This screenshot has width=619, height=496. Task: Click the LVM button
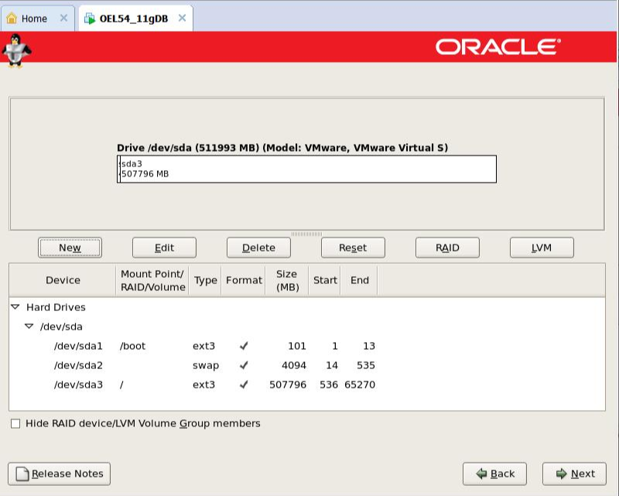(542, 248)
